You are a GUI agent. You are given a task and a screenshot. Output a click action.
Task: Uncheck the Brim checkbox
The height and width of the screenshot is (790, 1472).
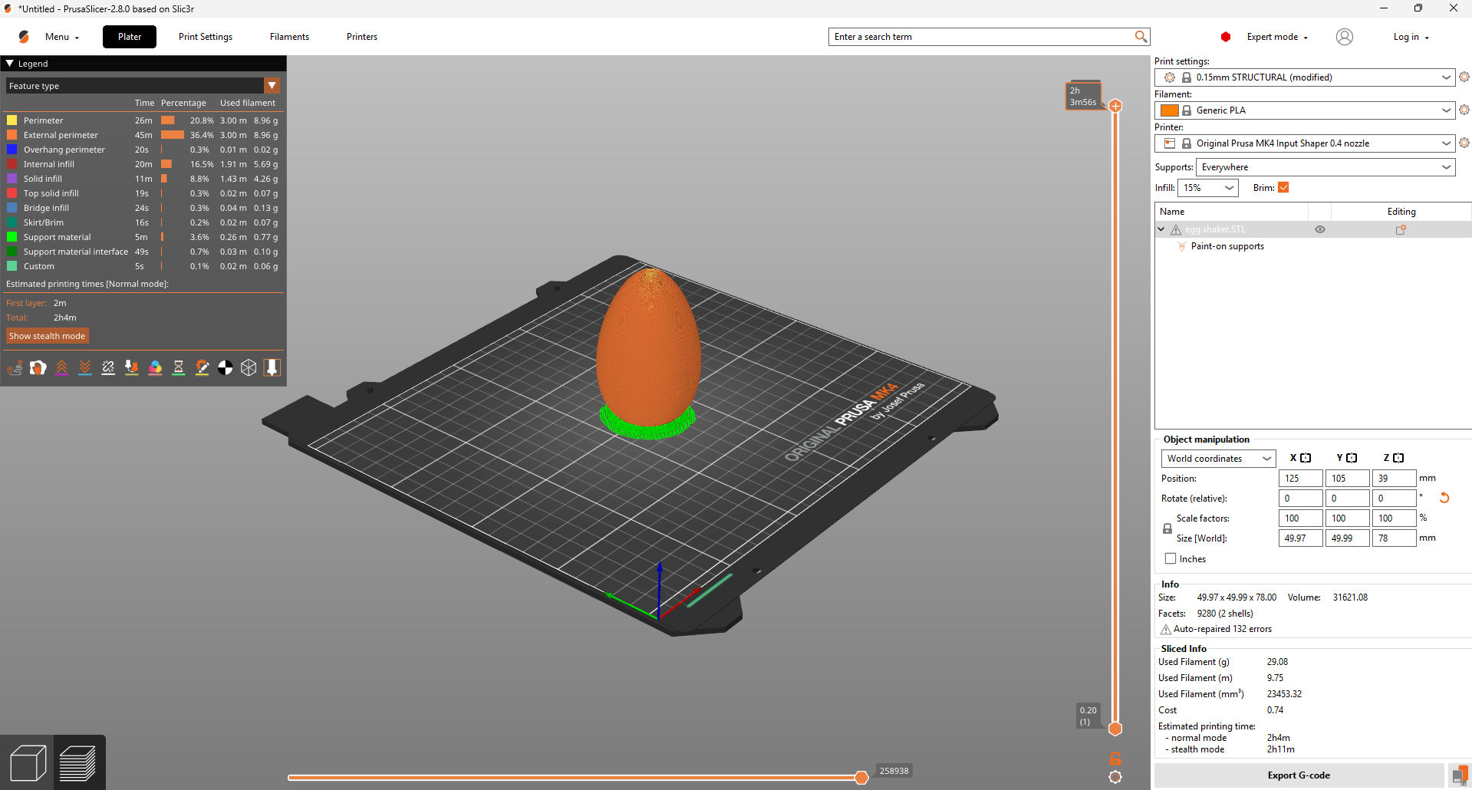[1283, 188]
